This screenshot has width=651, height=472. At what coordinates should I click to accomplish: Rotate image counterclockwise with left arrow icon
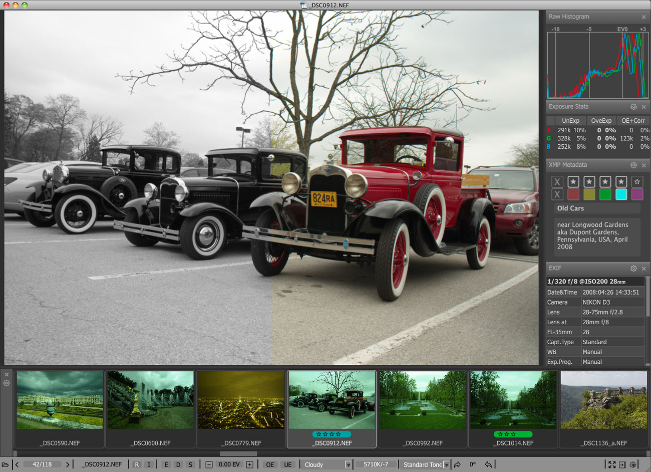pyautogui.click(x=488, y=464)
